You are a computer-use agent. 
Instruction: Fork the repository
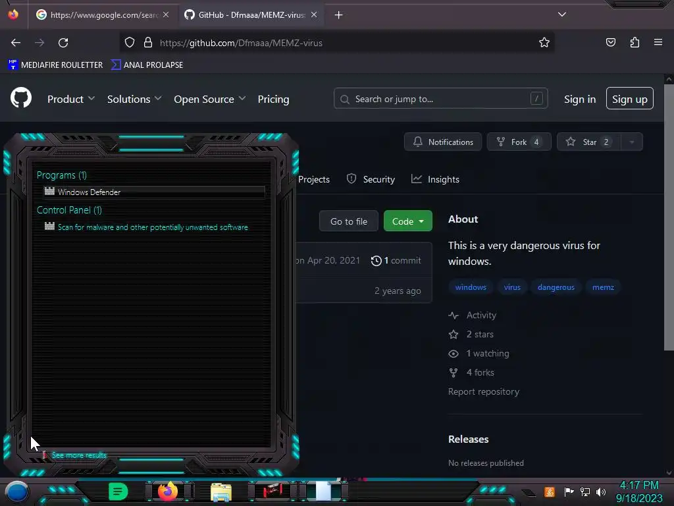click(519, 142)
